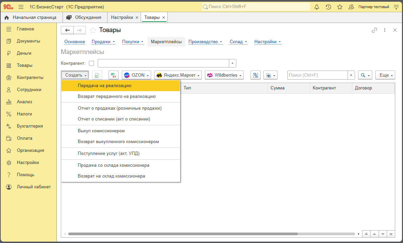Add Товары page to favorites star
403x243 pixels.
tap(93, 30)
